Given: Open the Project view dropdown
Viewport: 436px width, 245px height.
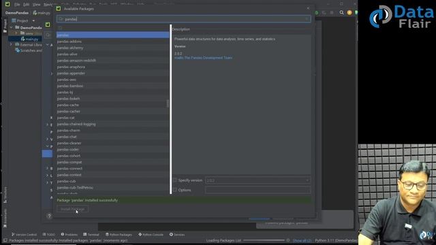Looking at the screenshot, I should click(x=33, y=21).
